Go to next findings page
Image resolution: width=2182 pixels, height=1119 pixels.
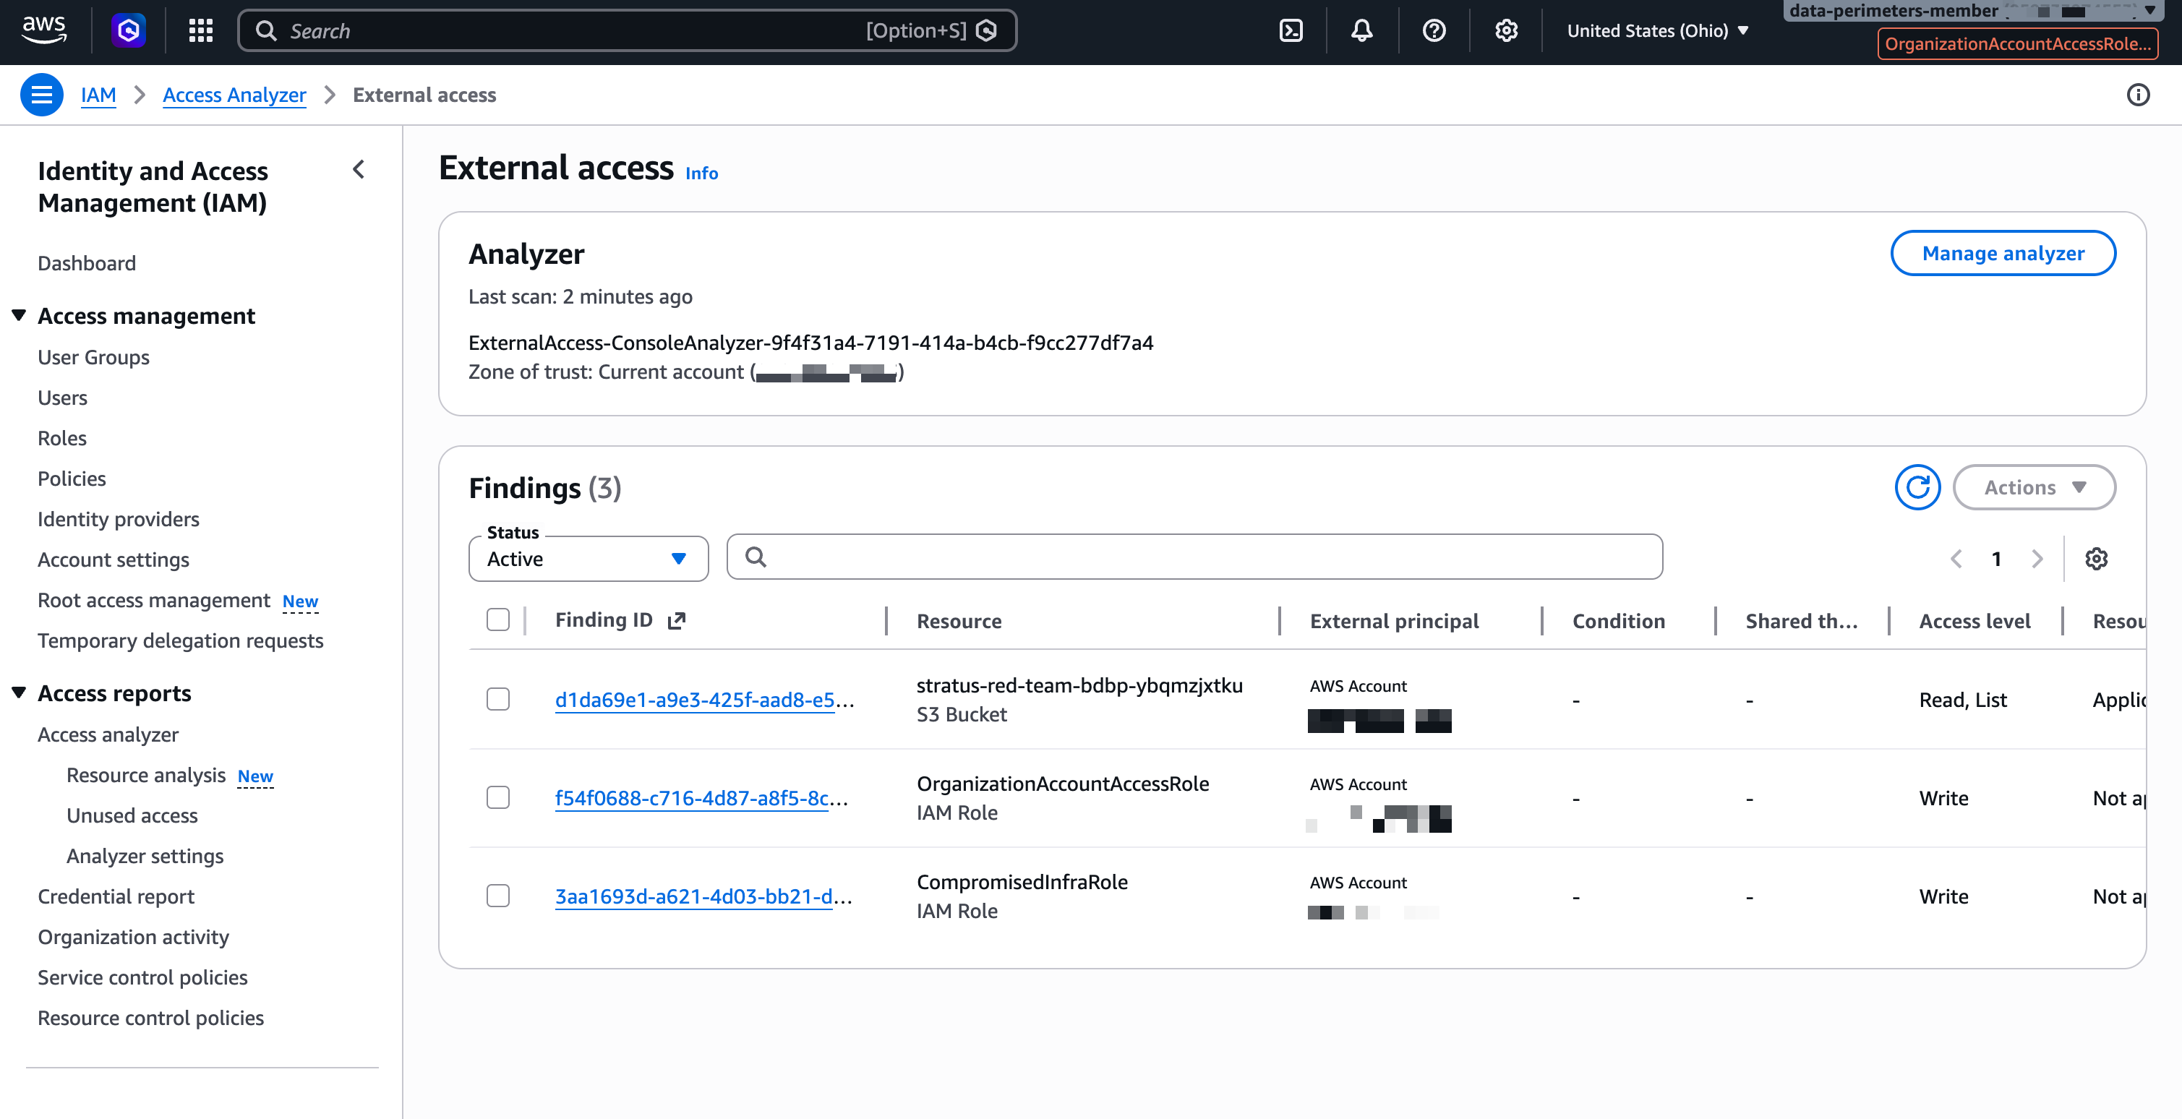point(2037,558)
